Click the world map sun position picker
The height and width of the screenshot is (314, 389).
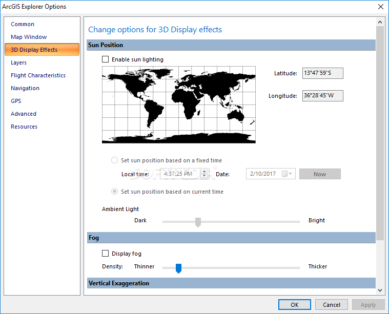[179, 104]
